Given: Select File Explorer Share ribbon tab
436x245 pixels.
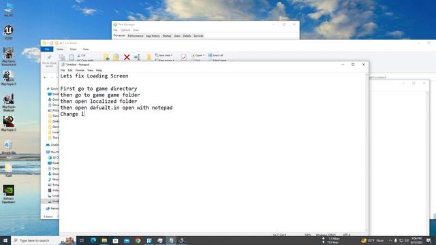Looking at the screenshot, I should (x=73, y=49).
